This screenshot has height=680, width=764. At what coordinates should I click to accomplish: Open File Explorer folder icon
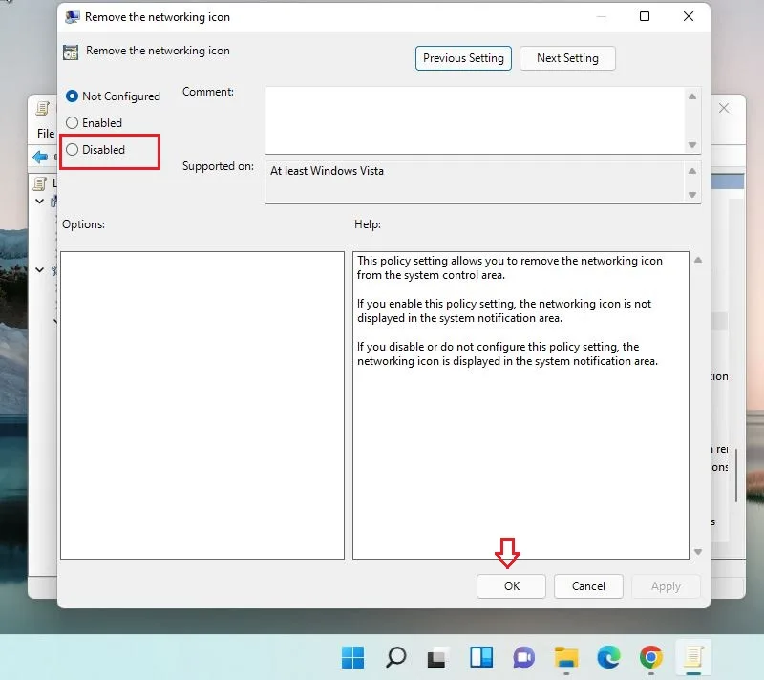565,658
